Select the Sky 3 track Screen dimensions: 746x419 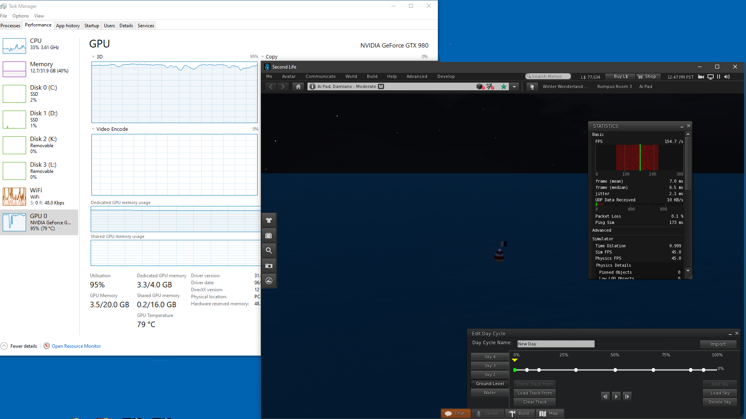coord(490,366)
